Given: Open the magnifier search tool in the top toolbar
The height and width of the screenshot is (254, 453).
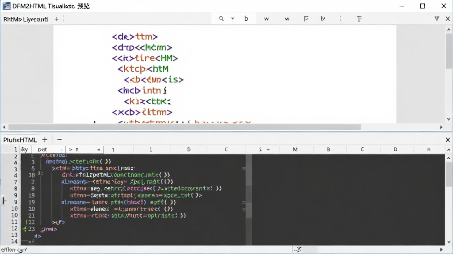Looking at the screenshot, I should click(x=221, y=19).
